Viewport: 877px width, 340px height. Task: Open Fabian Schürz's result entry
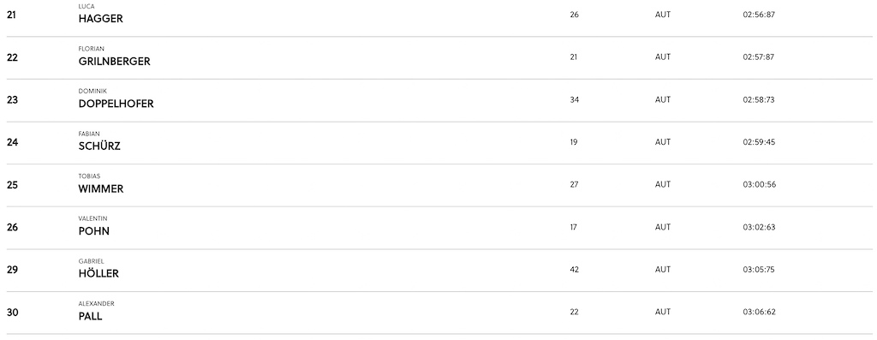click(x=439, y=143)
